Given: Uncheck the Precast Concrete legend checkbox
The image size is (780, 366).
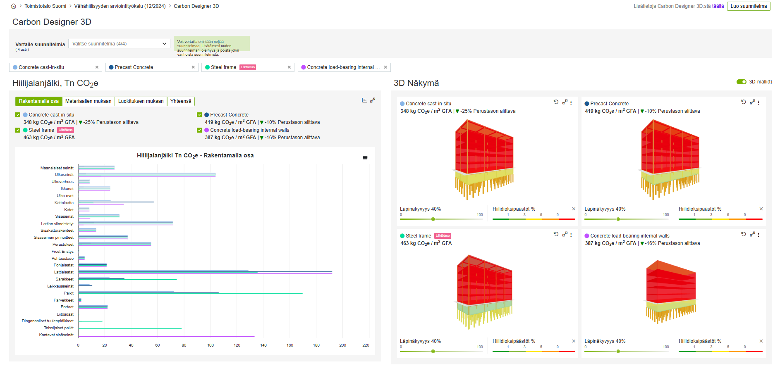Looking at the screenshot, I should 199,115.
